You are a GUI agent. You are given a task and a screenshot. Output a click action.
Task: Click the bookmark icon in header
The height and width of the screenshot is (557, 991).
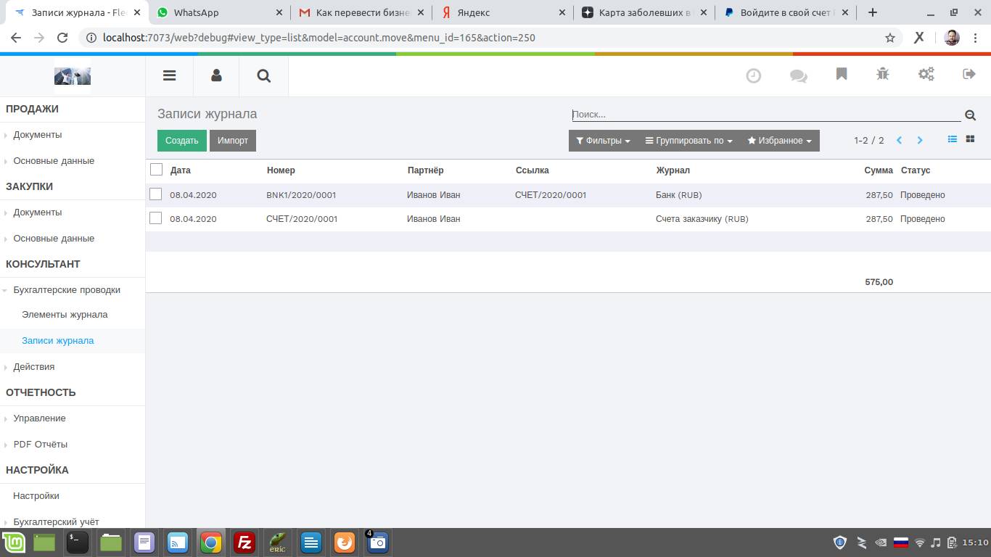(x=842, y=74)
